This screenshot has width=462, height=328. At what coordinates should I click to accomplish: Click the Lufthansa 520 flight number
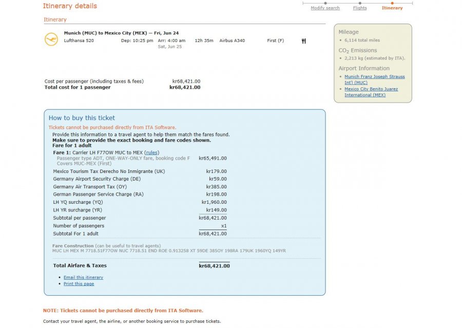point(79,41)
